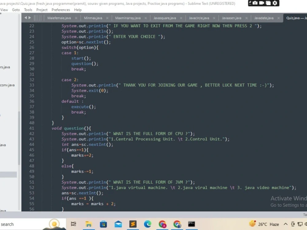
Task: Switch to the Malefemale.java tab
Action: (59, 18)
